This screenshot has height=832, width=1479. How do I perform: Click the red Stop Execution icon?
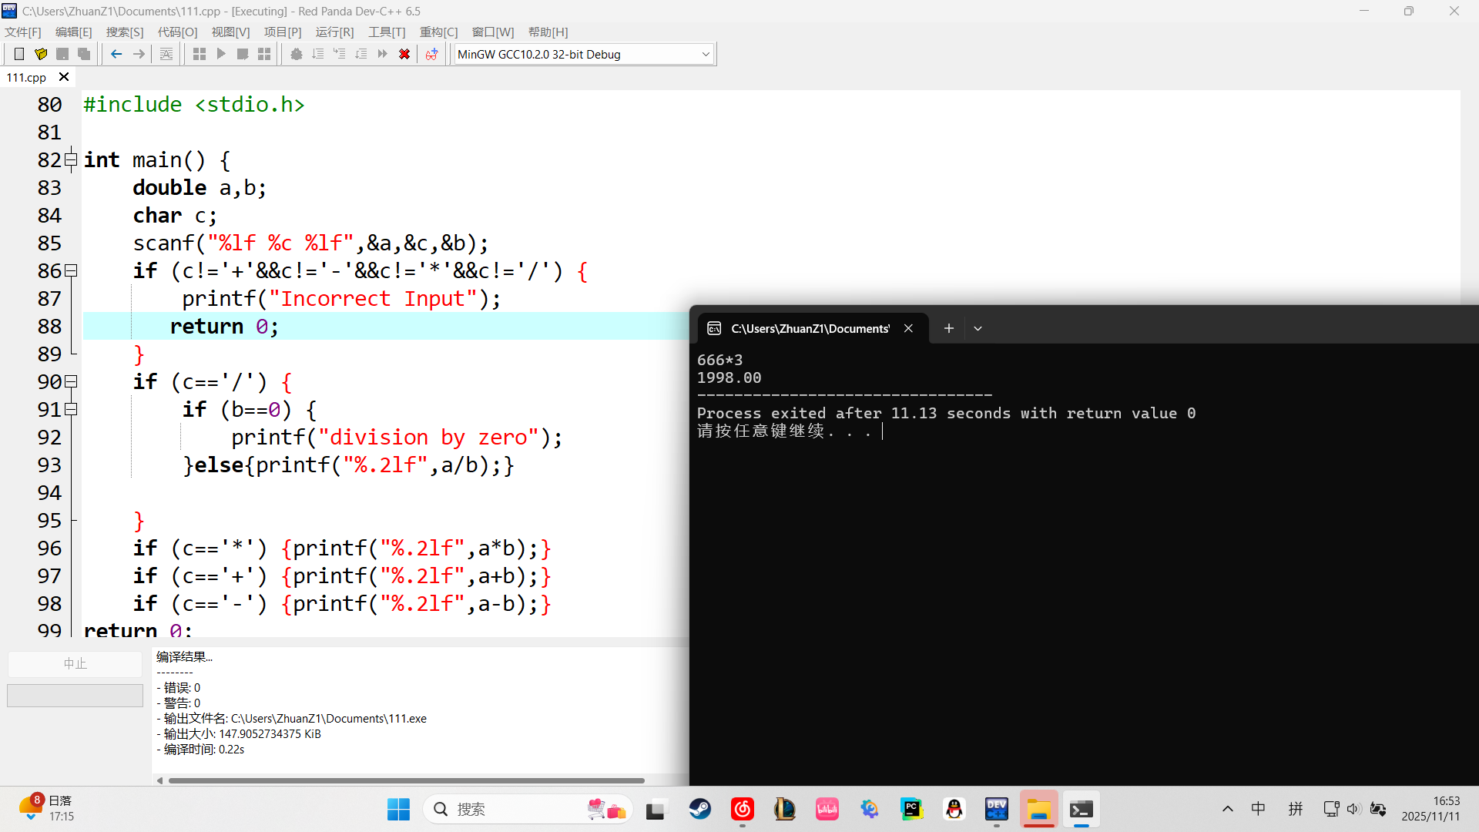click(404, 54)
